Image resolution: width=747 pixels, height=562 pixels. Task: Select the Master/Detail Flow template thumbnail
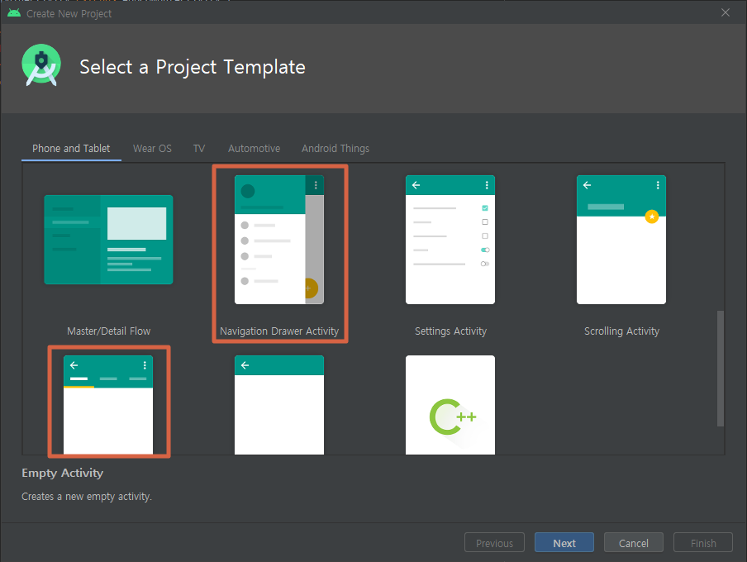tap(108, 240)
